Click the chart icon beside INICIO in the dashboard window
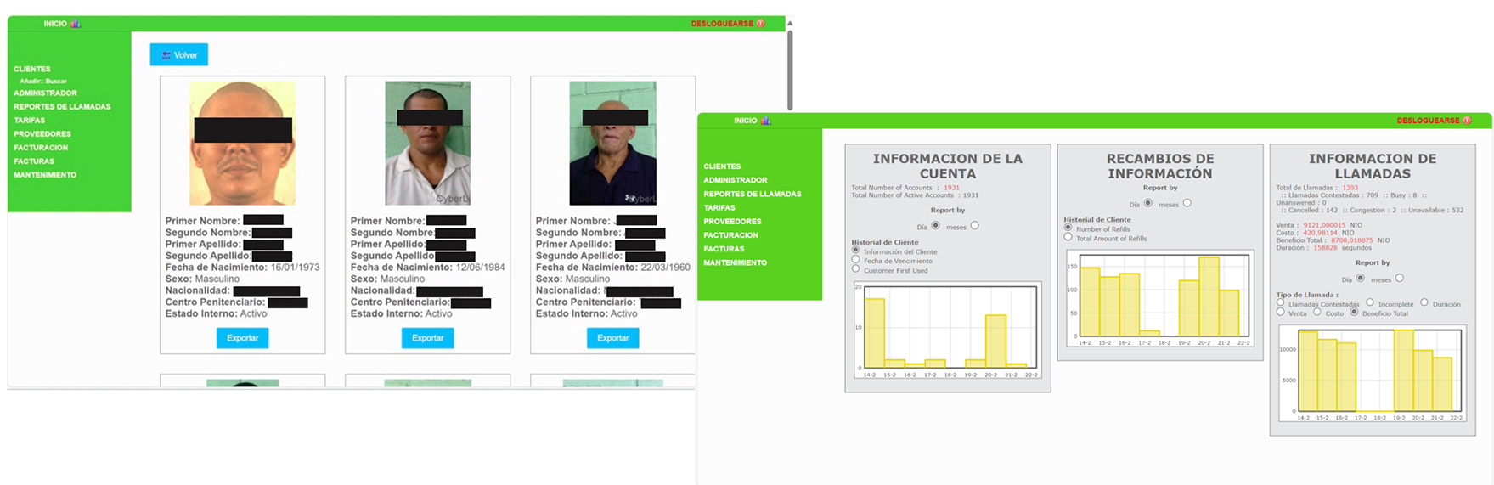1494x485 pixels. pos(766,121)
